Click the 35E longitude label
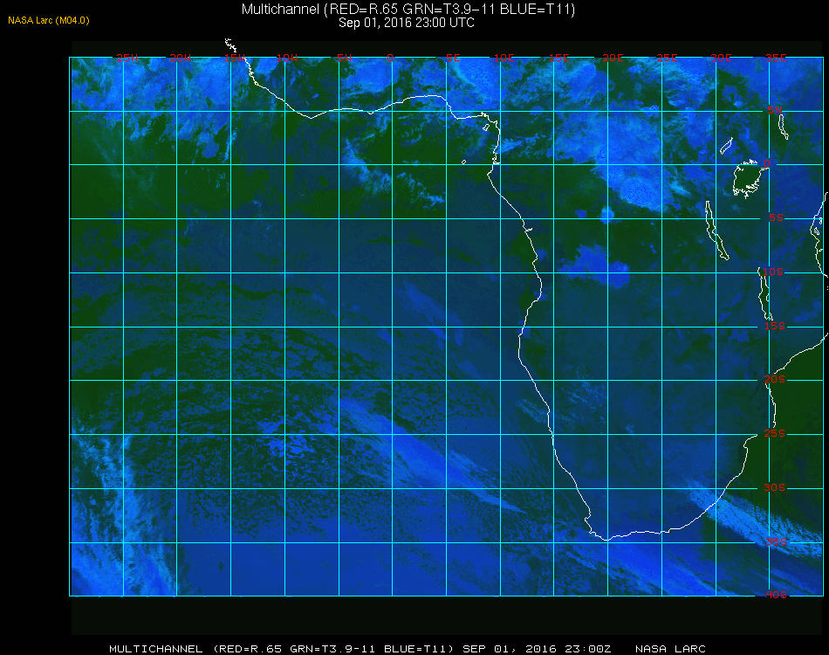 [776, 58]
